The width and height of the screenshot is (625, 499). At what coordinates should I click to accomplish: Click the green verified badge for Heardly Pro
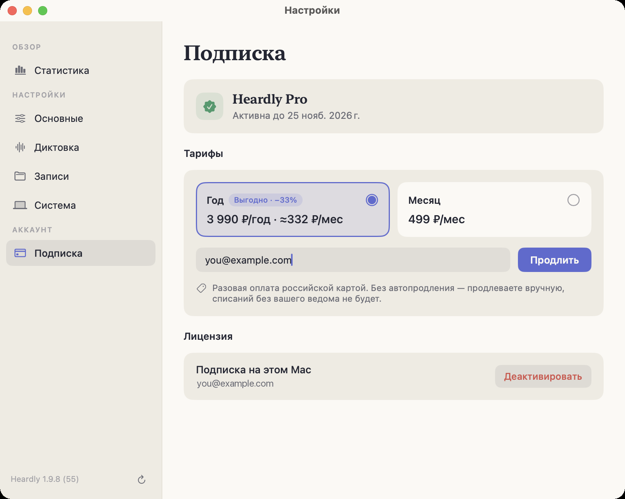tap(210, 106)
